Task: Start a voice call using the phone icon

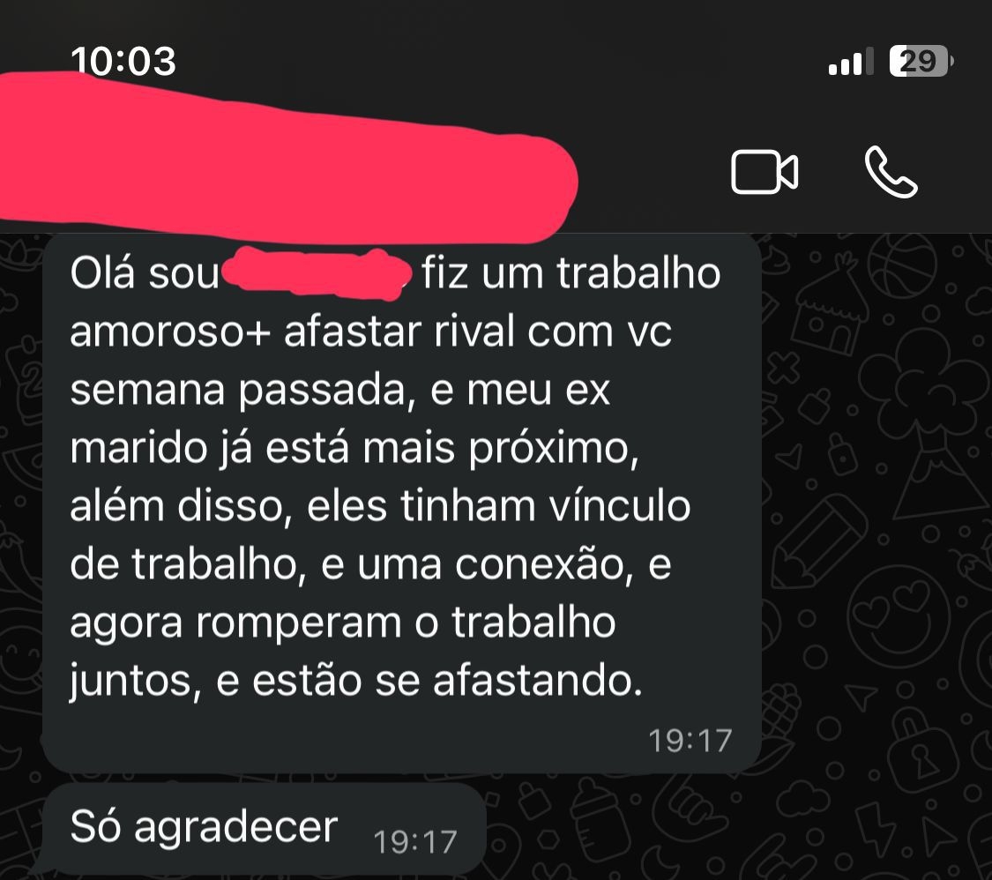Action: point(891,172)
